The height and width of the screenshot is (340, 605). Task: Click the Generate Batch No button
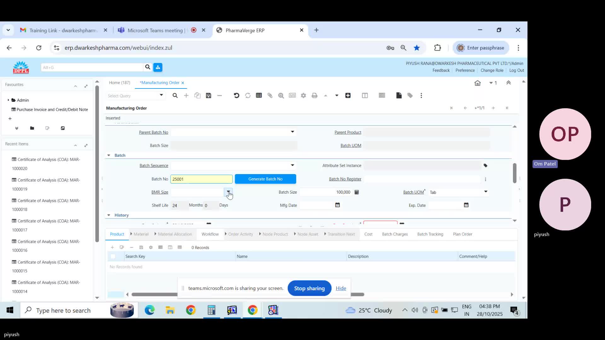coord(265,179)
